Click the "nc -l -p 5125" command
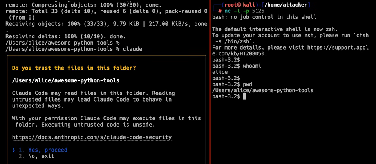 [x=242, y=11]
